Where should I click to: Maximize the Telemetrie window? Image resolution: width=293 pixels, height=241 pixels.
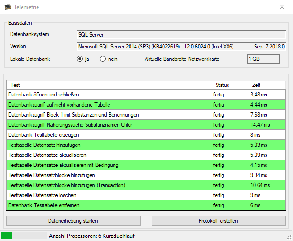pos(261,7)
